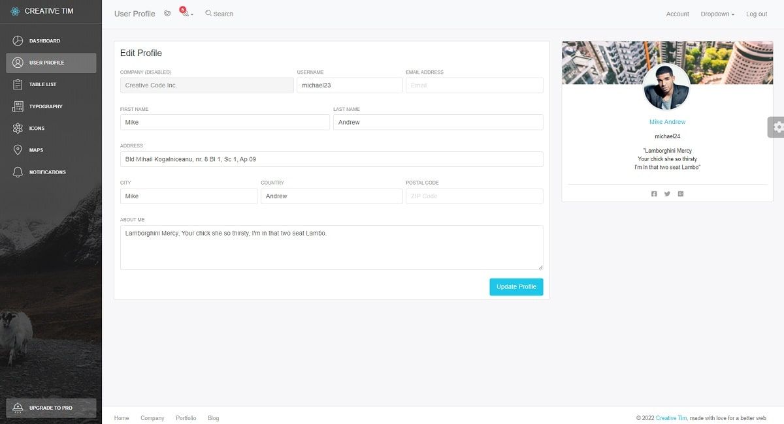
Task: Click the search magnifier in the top bar
Action: (x=208, y=13)
